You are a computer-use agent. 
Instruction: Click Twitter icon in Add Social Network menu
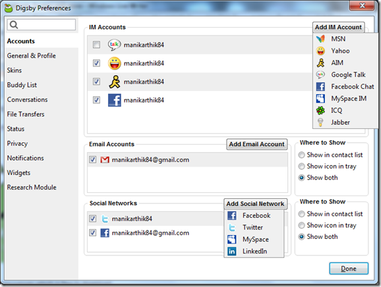pos(232,227)
